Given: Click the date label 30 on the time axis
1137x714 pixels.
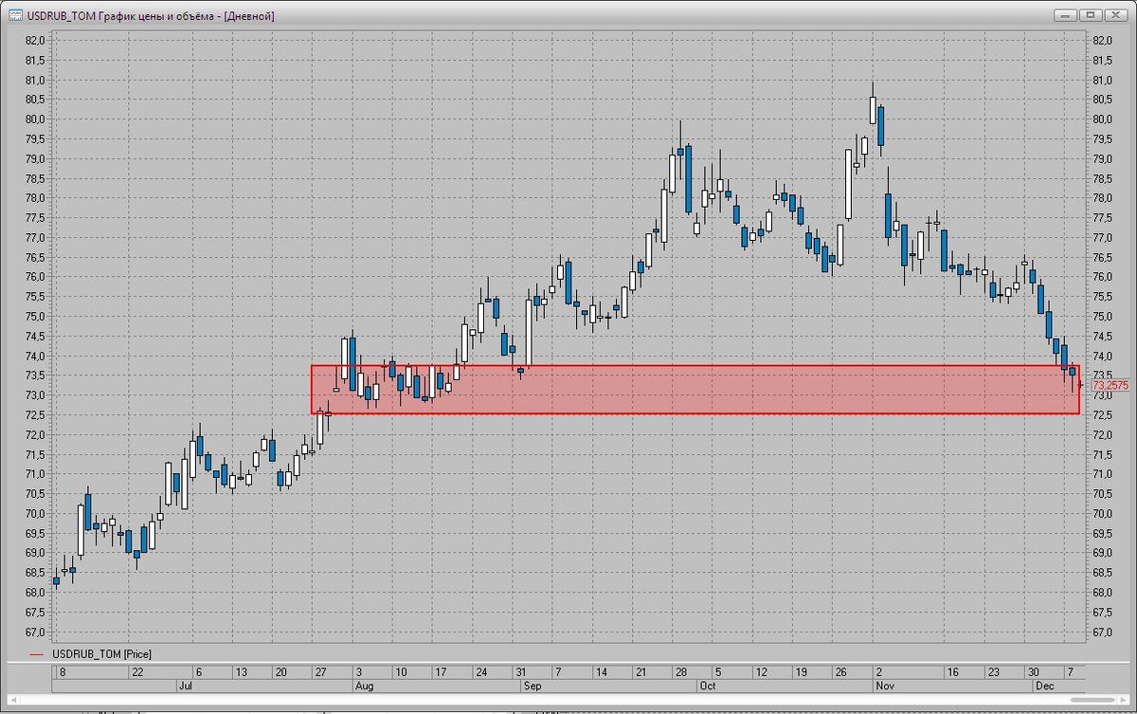Looking at the screenshot, I should pyautogui.click(x=1034, y=671).
